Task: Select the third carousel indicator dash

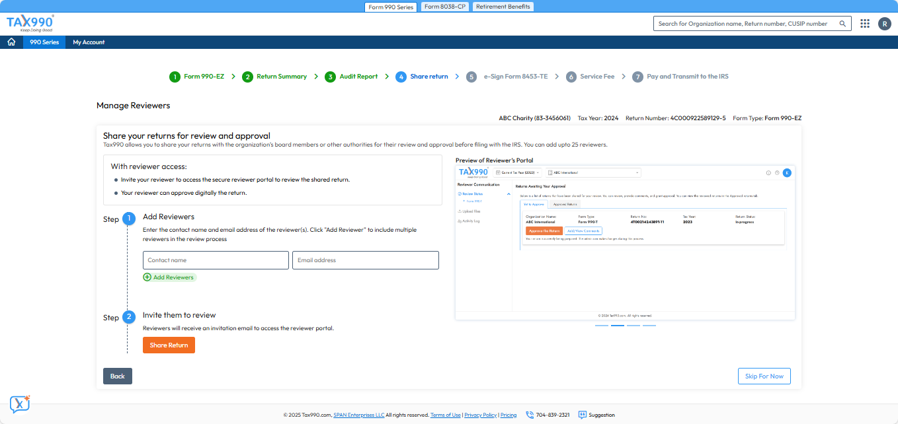Action: 633,326
